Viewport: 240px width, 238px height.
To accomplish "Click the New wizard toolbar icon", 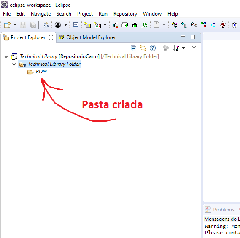I will click(x=7, y=25).
